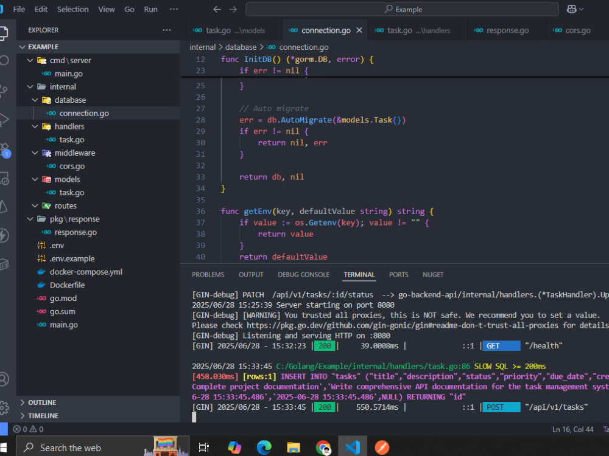Screen dimensions: 609x456
Task: Show the OUTPUT panel
Action: pyautogui.click(x=251, y=275)
